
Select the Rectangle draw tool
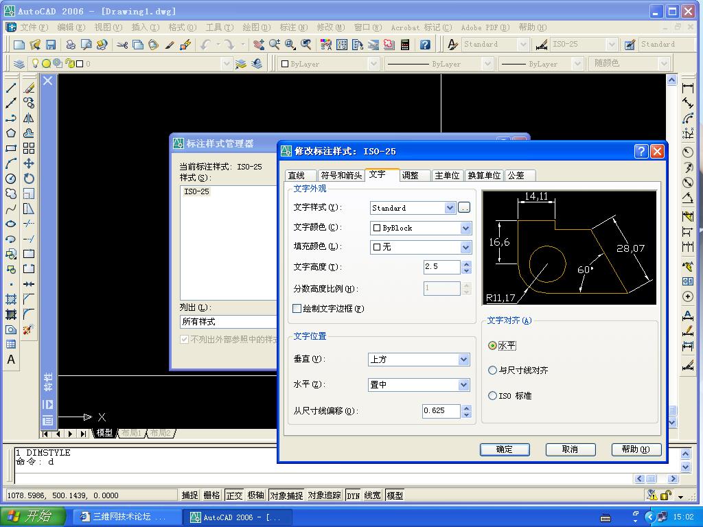pos(11,148)
